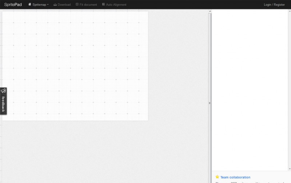Click the right panel scroll-up arrow
The width and height of the screenshot is (291, 183).
tap(289, 11)
